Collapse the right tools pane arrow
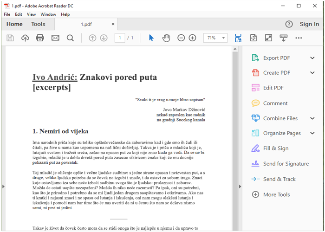Screen dimensions: 325x232 point(240,187)
